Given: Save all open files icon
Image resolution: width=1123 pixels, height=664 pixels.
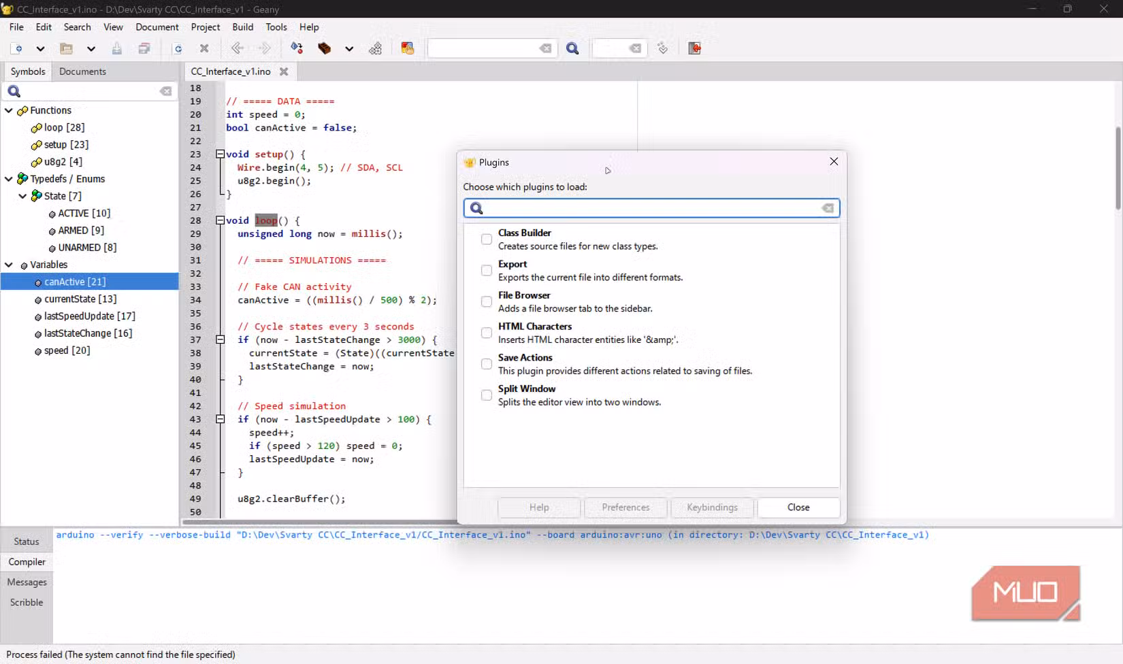Looking at the screenshot, I should coord(144,48).
